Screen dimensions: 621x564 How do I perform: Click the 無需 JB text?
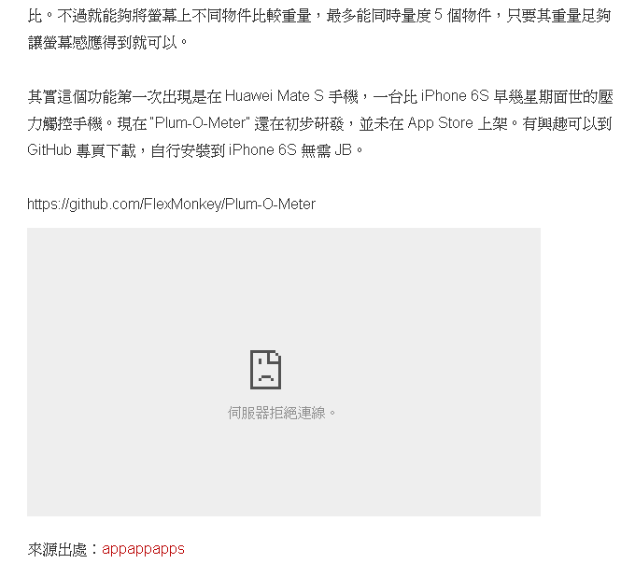click(x=326, y=150)
